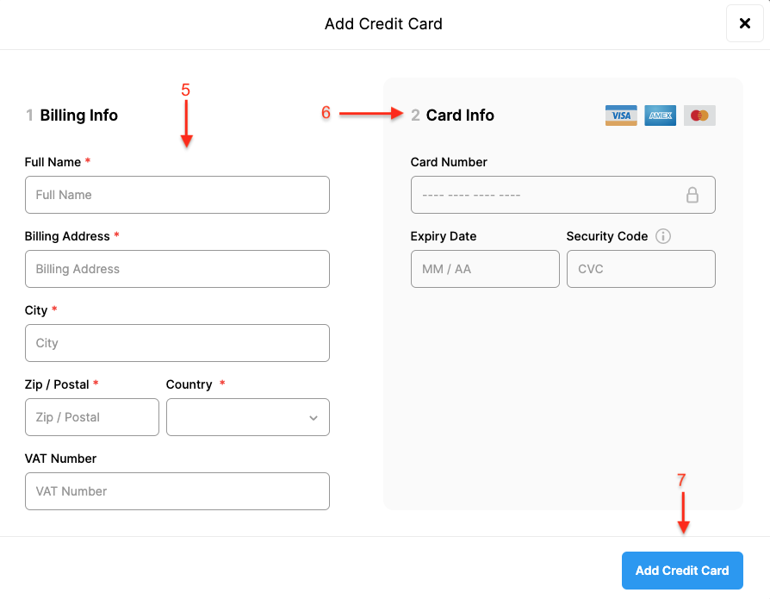Screen dimensions: 770x599
Task: Click the American Express card icon
Action: [x=660, y=115]
